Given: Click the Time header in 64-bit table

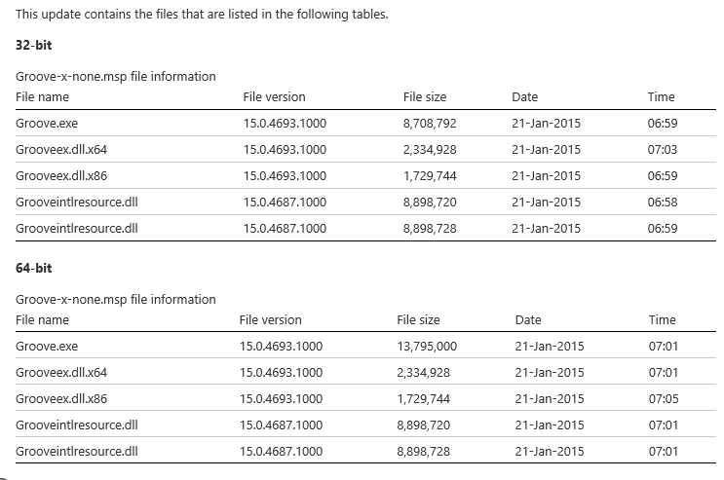Looking at the screenshot, I should [662, 320].
